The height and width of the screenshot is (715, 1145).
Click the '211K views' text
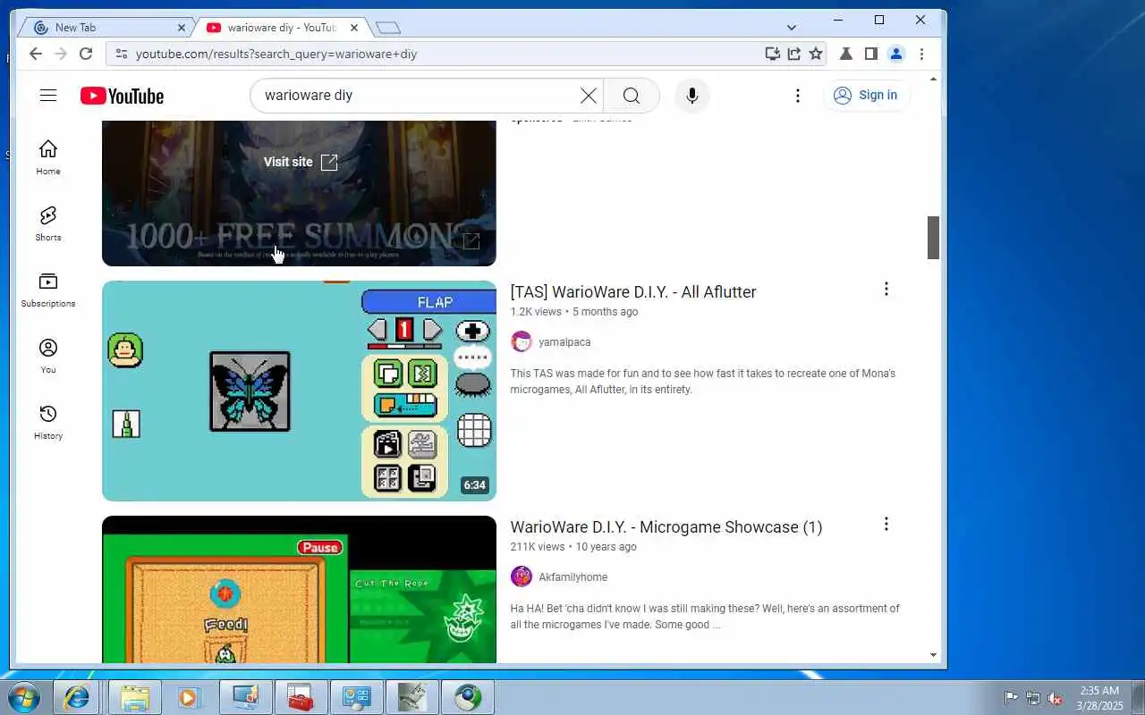[x=538, y=547]
